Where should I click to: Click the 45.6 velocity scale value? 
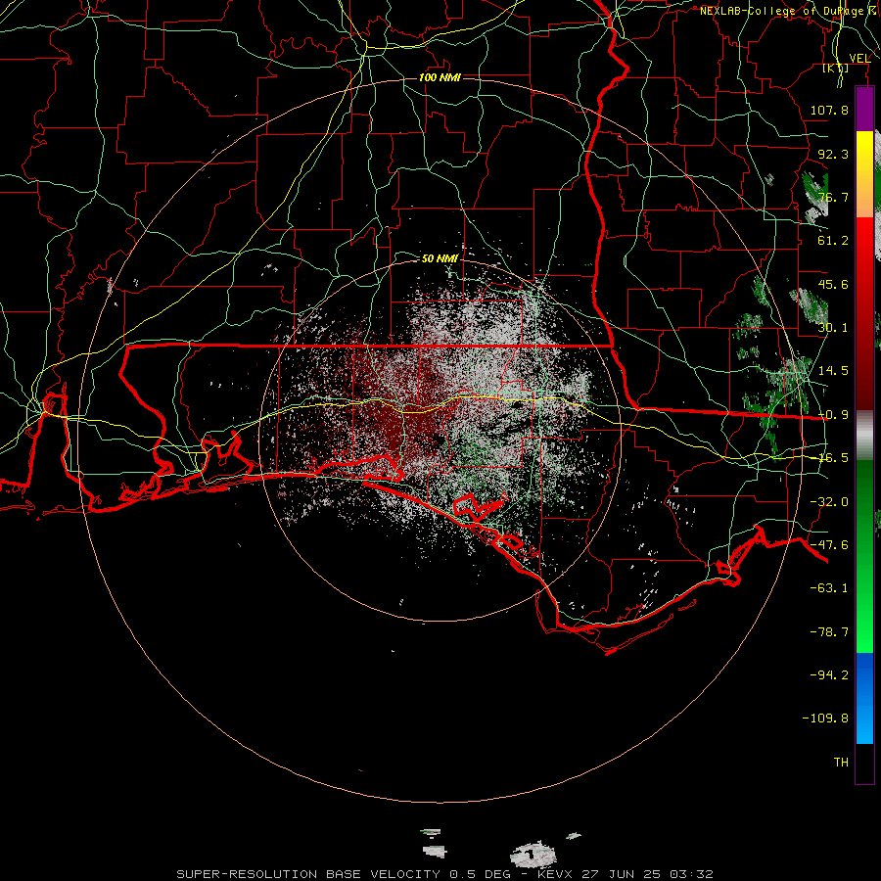[833, 284]
